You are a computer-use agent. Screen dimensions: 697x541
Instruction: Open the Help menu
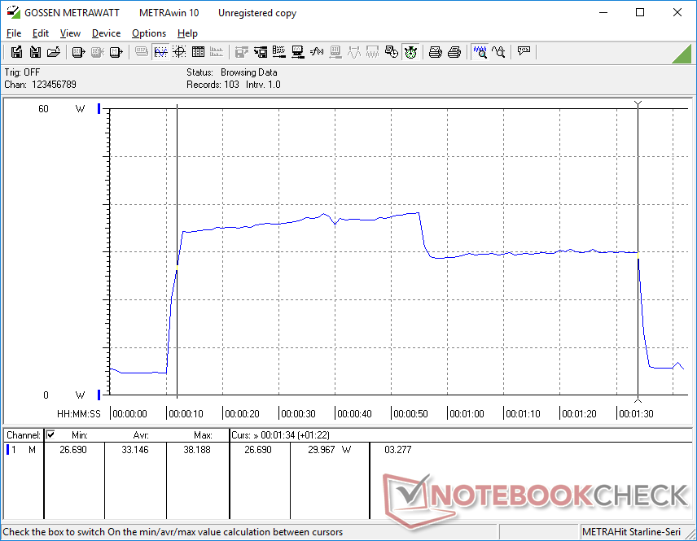click(x=187, y=33)
